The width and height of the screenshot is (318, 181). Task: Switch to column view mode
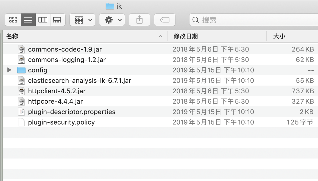(x=43, y=20)
